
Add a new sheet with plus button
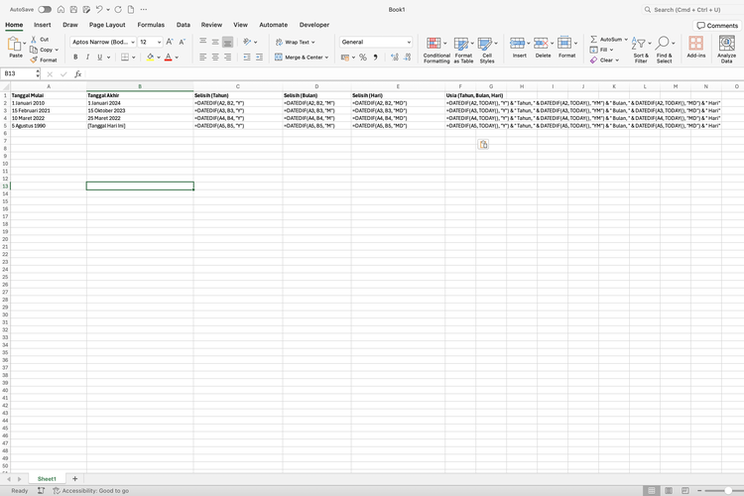click(74, 479)
